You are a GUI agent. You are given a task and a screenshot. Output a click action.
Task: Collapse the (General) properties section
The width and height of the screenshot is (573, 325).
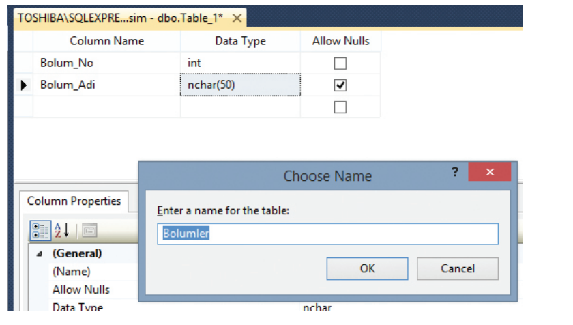pos(38,253)
